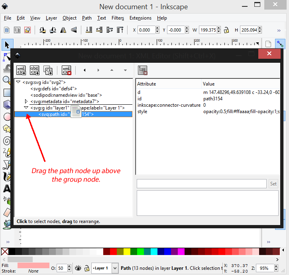
Task: Open the Edit menu
Action: click(x=21, y=18)
